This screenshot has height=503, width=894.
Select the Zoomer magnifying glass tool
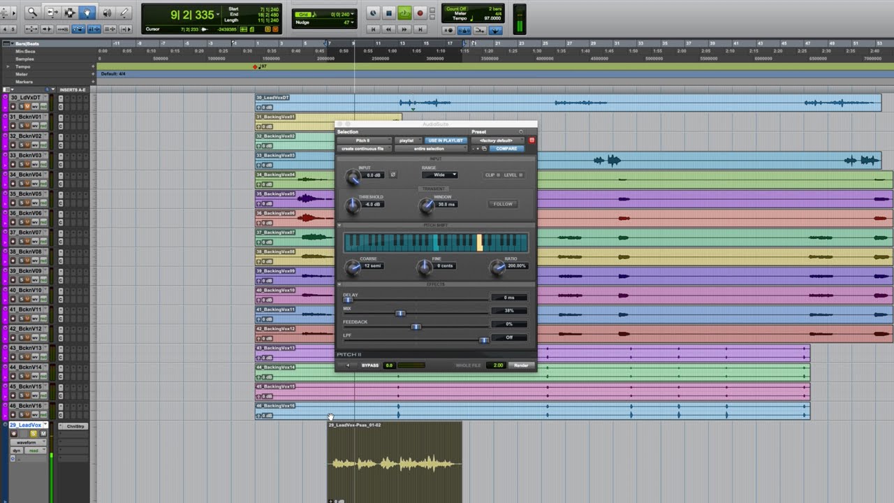click(32, 13)
